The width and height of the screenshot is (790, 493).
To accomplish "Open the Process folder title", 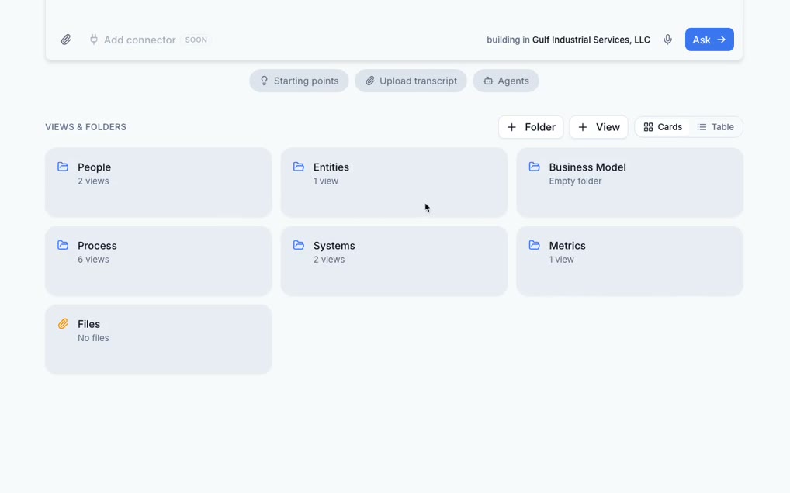I will point(97,246).
